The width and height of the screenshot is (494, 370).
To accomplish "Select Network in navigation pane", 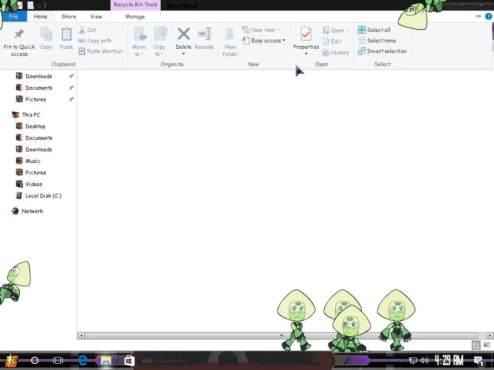I will click(32, 211).
